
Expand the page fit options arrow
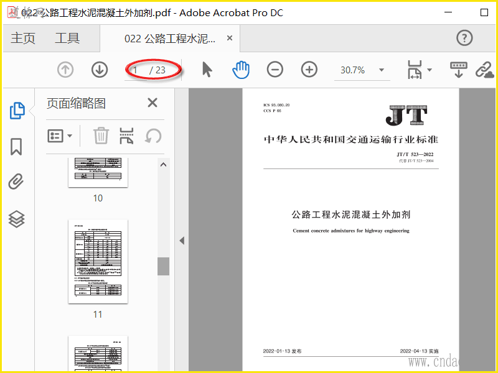click(x=430, y=70)
